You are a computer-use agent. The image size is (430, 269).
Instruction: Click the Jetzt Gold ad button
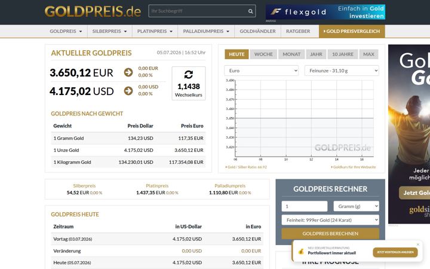(414, 192)
